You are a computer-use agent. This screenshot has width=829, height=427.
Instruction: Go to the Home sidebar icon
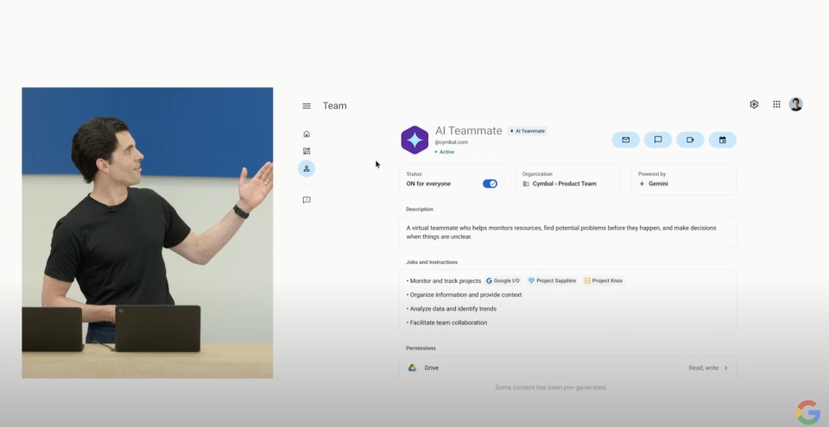[307, 134]
